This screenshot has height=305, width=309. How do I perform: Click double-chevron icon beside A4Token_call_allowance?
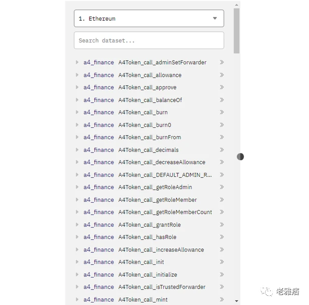[x=222, y=75]
